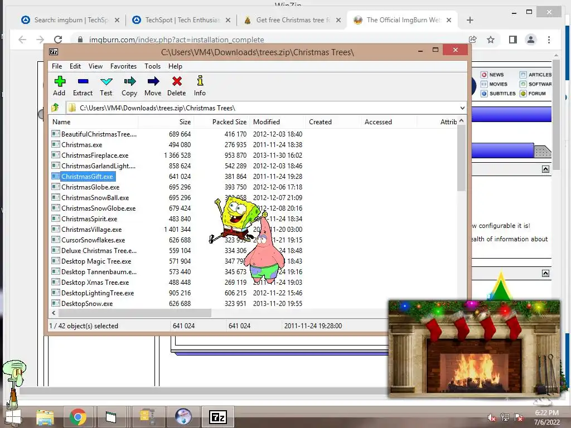
Task: Click the action center flag tray icon
Action: 519,417
